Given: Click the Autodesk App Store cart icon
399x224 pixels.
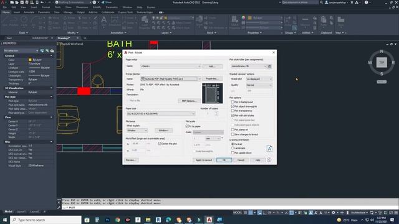Looking at the screenshot, I should click(x=352, y=2).
